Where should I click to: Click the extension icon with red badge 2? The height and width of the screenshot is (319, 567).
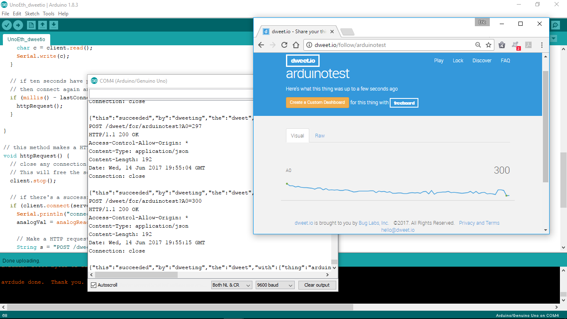pos(516,45)
